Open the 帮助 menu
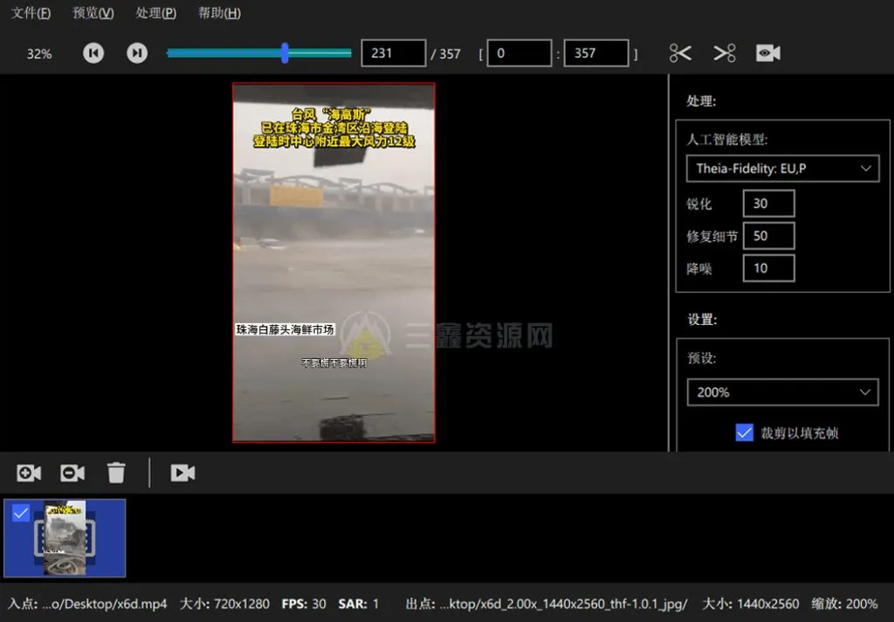The image size is (894, 622). click(x=217, y=12)
